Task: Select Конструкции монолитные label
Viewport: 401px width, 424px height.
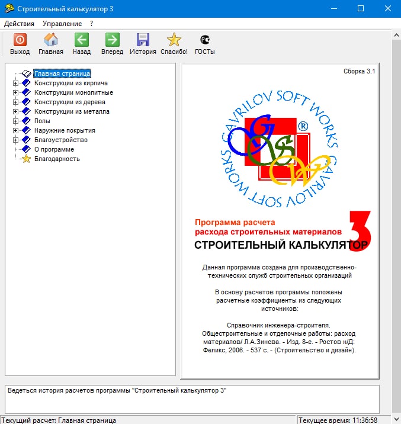Action: pyautogui.click(x=73, y=92)
